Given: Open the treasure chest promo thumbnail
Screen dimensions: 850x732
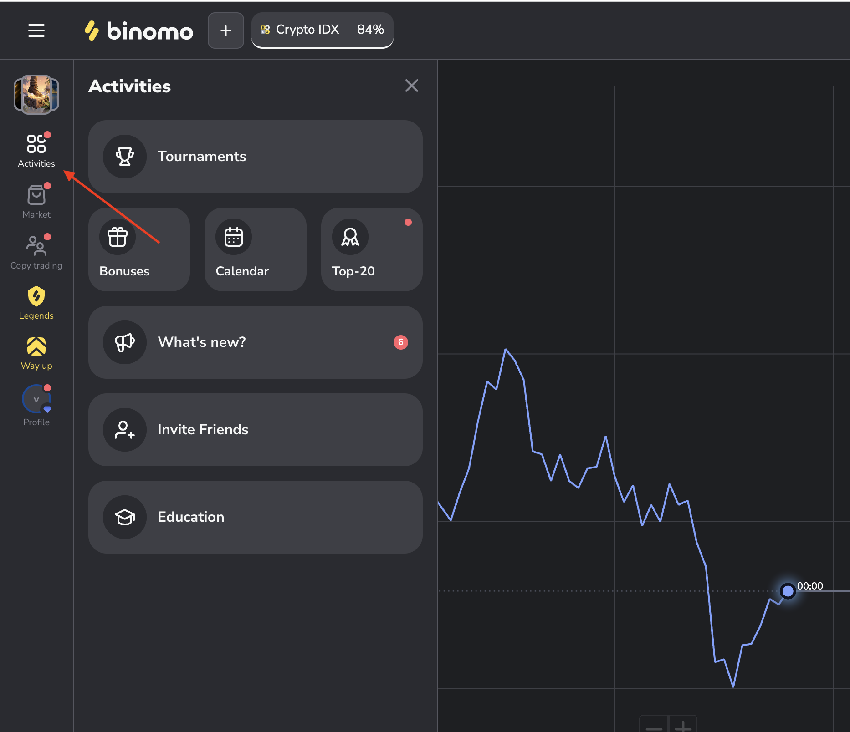Looking at the screenshot, I should click(36, 94).
